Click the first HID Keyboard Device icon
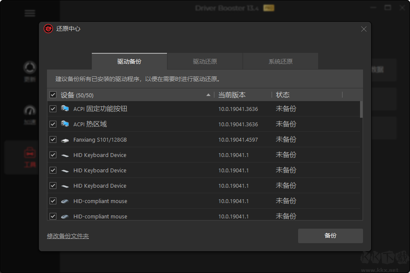 click(x=65, y=156)
